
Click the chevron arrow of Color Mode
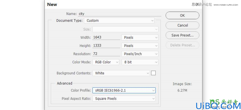[117, 62]
